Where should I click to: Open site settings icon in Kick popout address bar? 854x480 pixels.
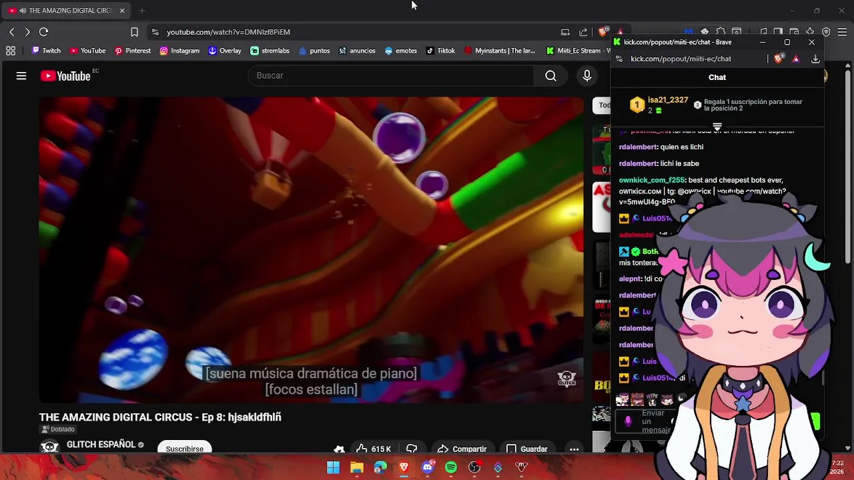619,59
